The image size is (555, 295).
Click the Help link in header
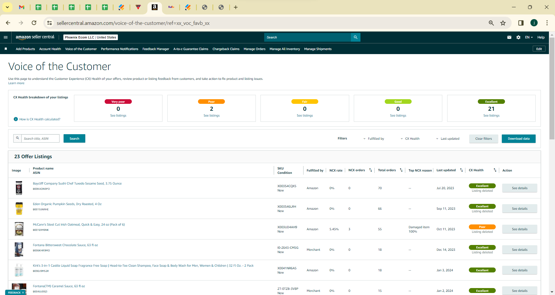[x=541, y=37]
